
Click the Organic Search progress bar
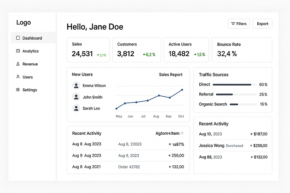point(243,105)
